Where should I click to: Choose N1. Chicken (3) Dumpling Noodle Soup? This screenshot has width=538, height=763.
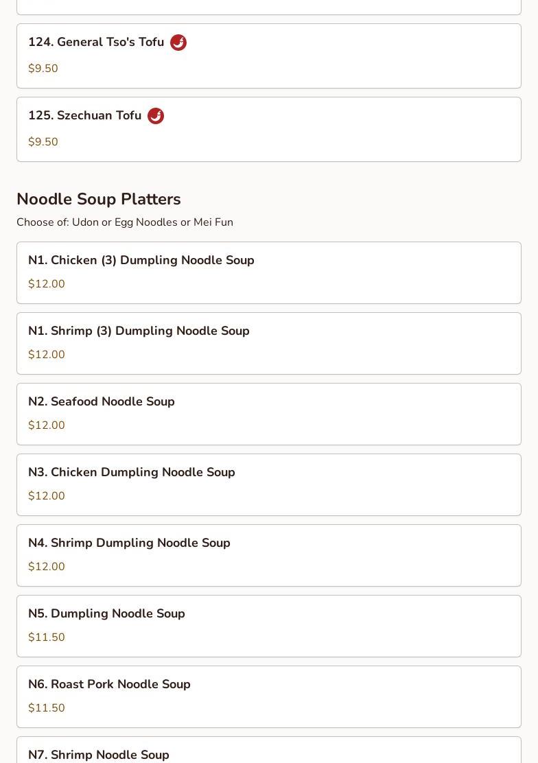click(x=141, y=261)
